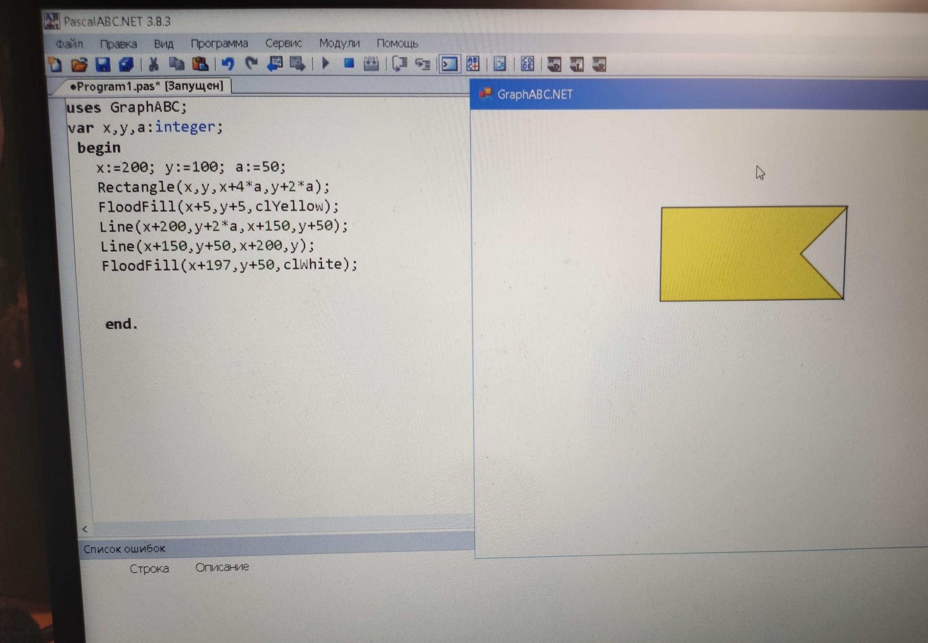The height and width of the screenshot is (643, 928).
Task: Select the Program1.pas editor tab
Action: (x=146, y=86)
